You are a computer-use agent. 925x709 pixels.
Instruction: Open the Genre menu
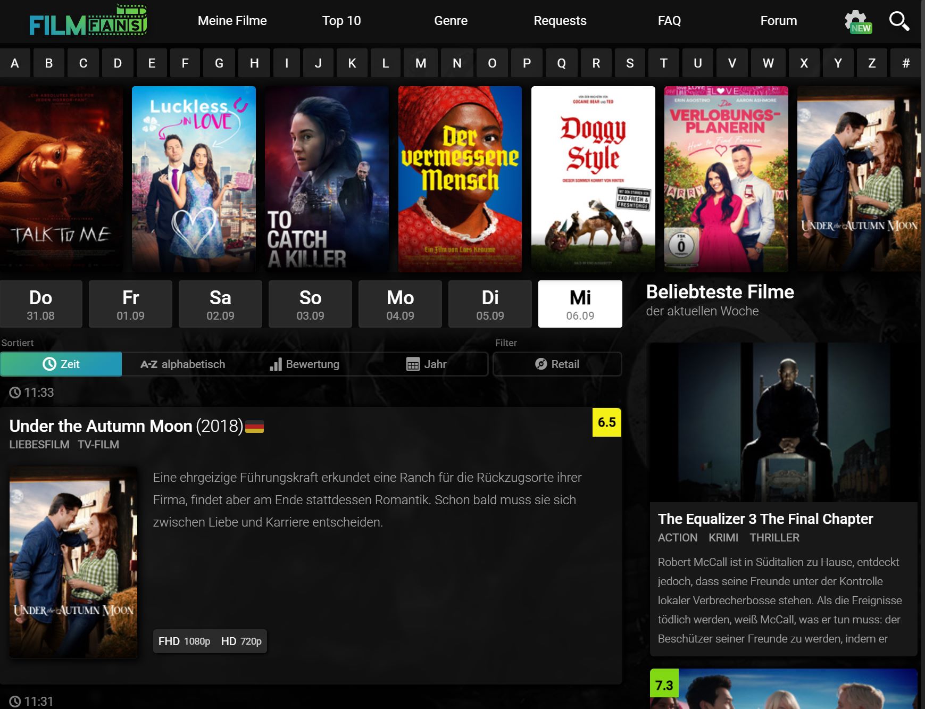(451, 21)
